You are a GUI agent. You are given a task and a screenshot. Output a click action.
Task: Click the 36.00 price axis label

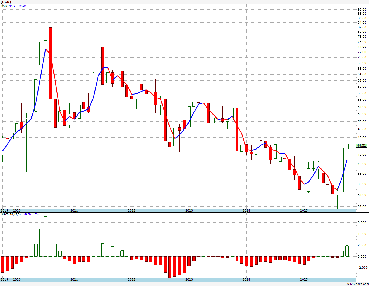click(x=362, y=184)
